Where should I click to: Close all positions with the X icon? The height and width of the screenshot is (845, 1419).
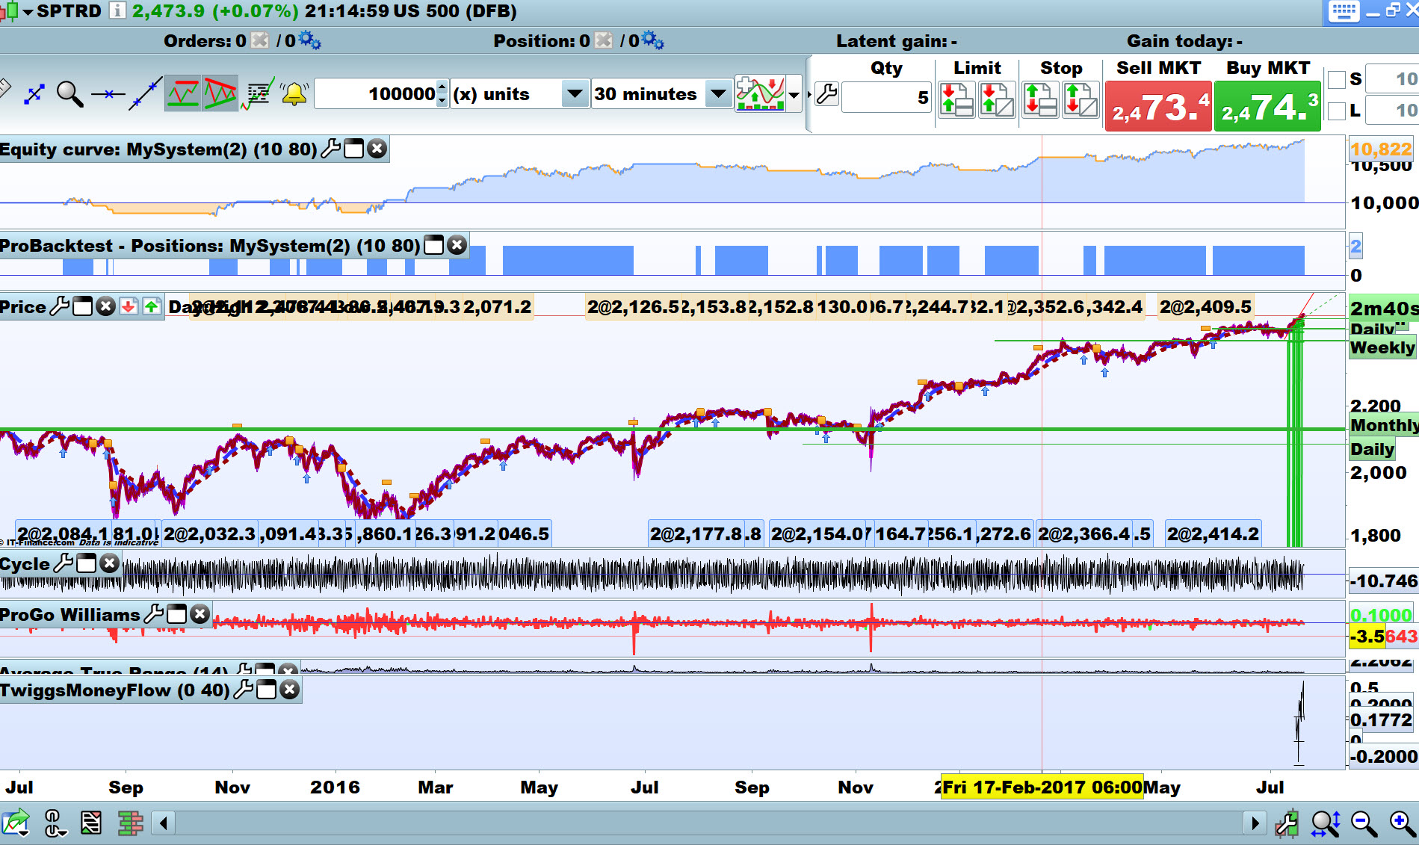coord(604,40)
